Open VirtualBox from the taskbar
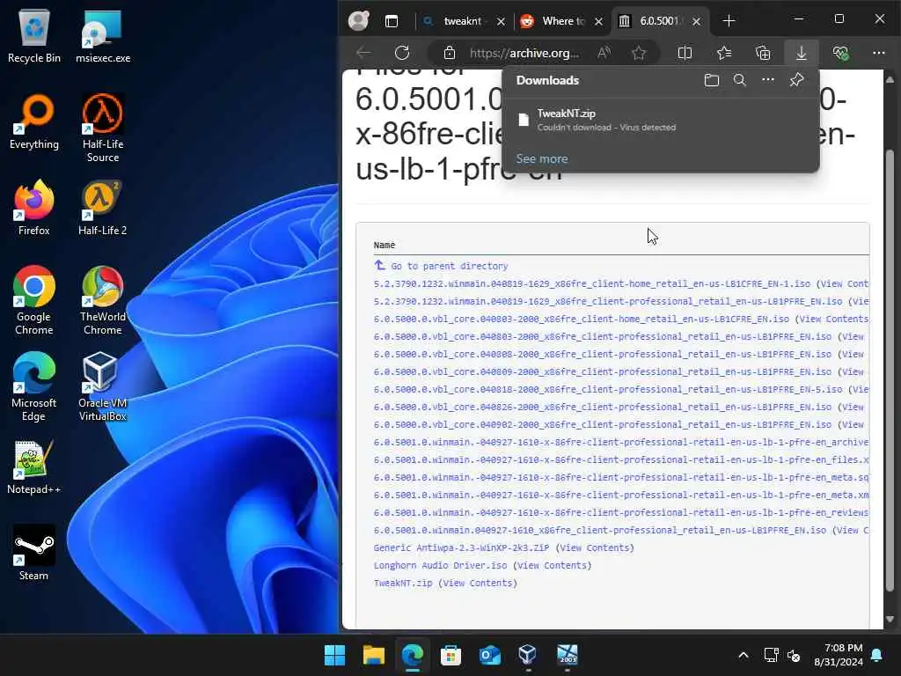Viewport: 901px width, 676px height. (x=528, y=655)
